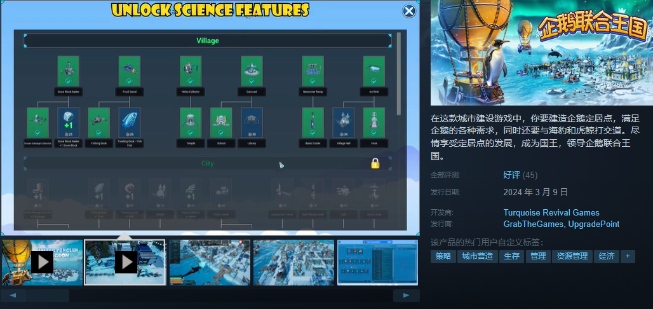
Task: Click the thumbnail strip scrollbar handle
Action: tap(48, 296)
